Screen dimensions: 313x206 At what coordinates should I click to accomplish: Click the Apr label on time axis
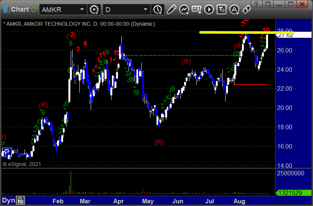[x=119, y=201]
